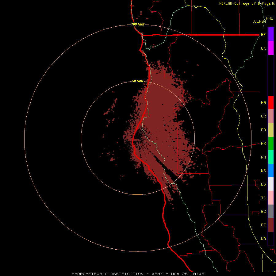Click the BI brown legend swatch
Viewport: 276px width, 276px height.
[x=271, y=225]
